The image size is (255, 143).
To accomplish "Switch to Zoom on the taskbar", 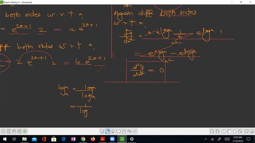I will 112,139.
